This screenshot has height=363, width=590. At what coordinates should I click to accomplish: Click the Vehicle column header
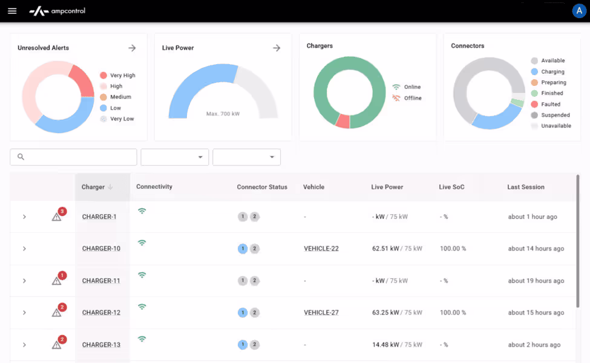point(314,187)
